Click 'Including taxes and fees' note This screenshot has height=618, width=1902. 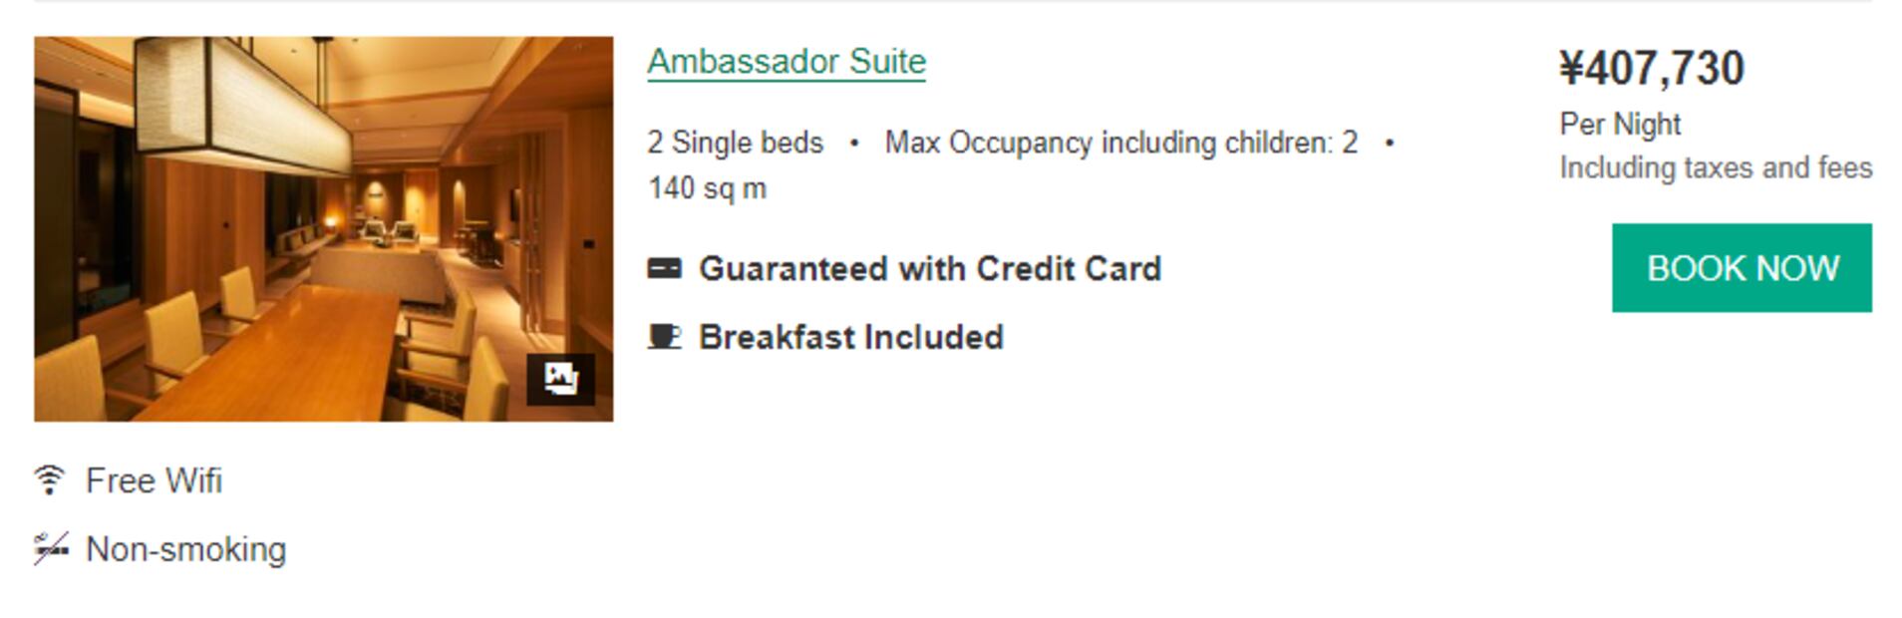click(1716, 167)
